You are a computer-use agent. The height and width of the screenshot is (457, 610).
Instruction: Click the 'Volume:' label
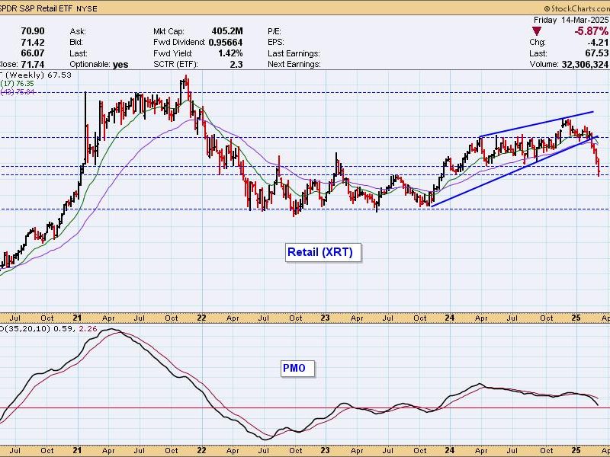coord(544,64)
